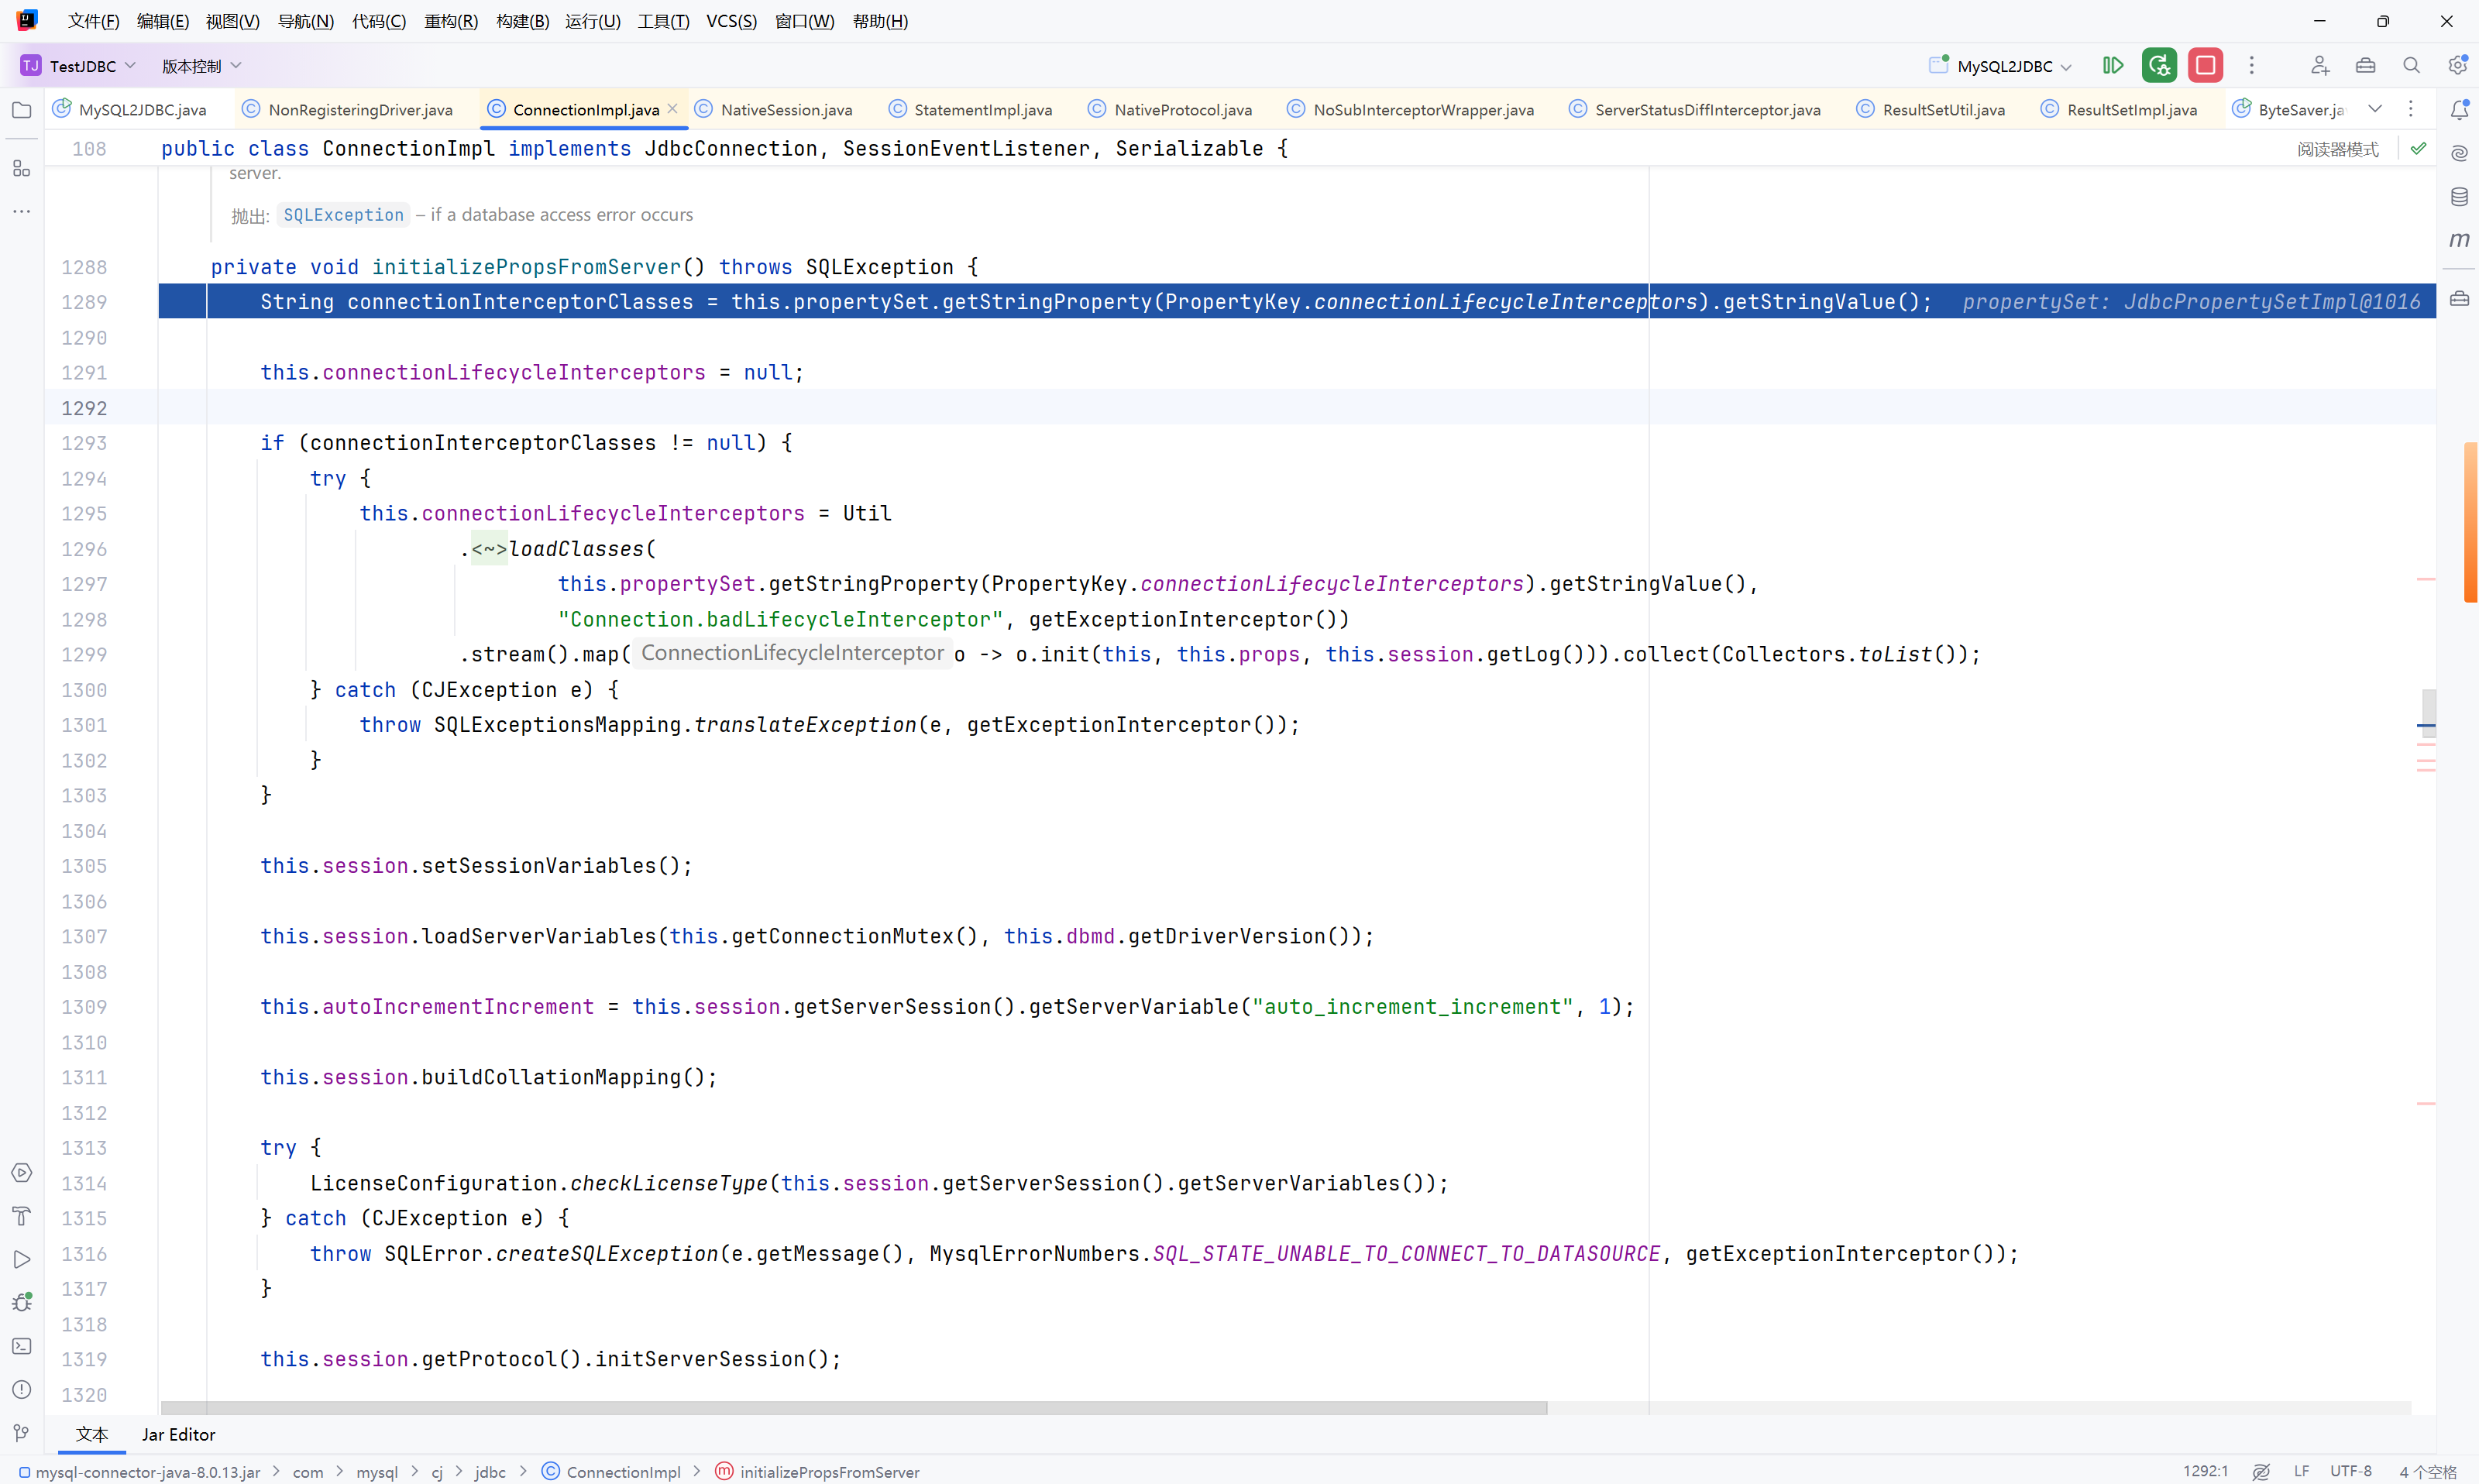The image size is (2479, 1484).
Task: Open the Project tool window folder icon
Action: tap(21, 110)
